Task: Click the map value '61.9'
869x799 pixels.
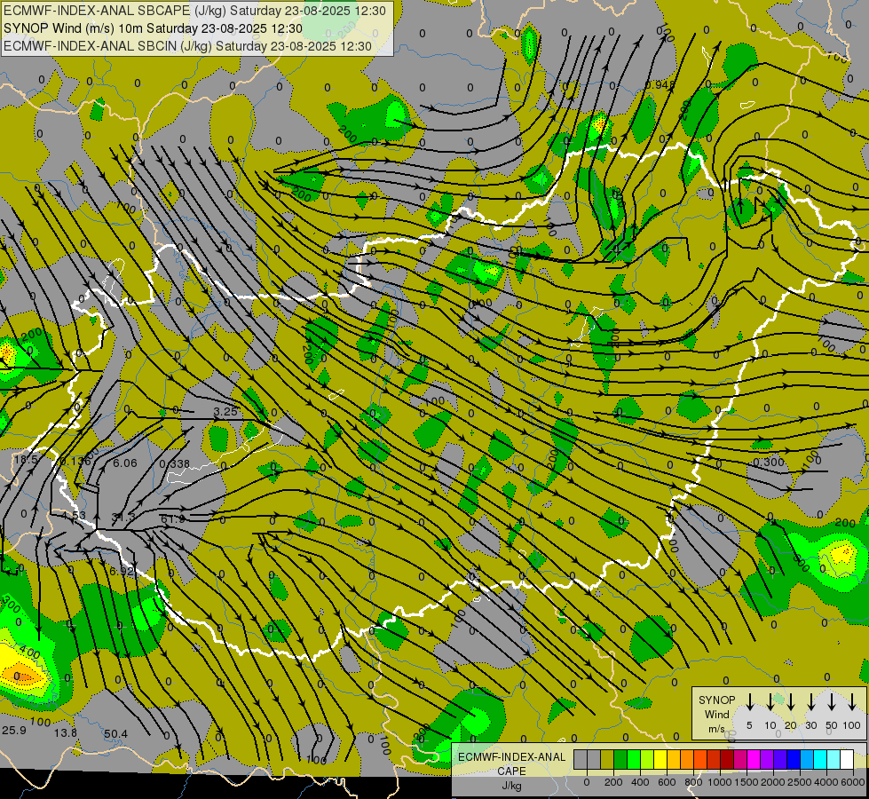Action: tap(173, 519)
